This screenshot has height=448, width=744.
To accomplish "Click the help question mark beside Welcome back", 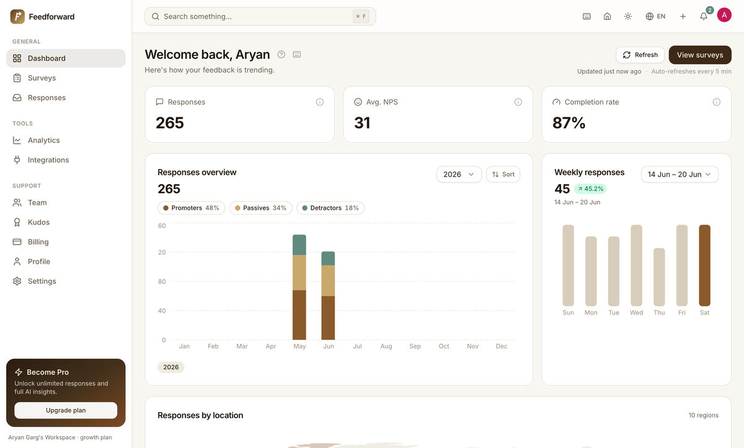I will click(x=281, y=55).
